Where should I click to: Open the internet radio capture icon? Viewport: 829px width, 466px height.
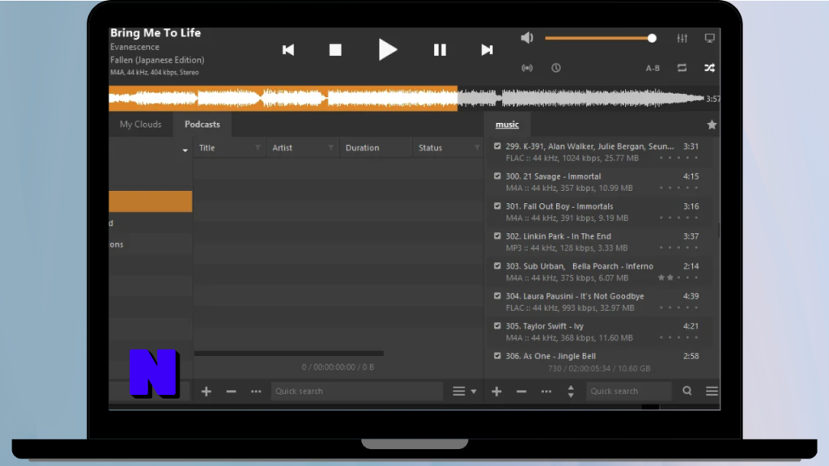(527, 68)
